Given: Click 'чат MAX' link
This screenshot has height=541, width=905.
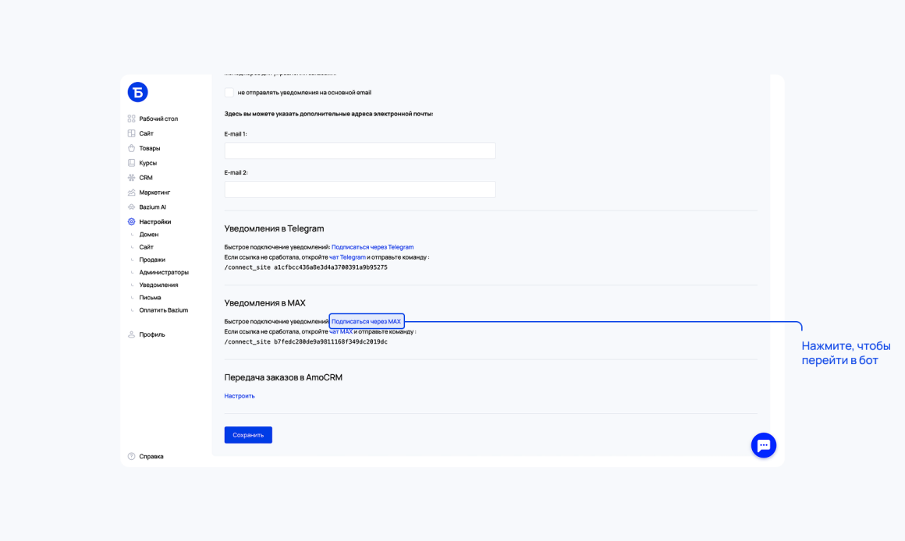Looking at the screenshot, I should [340, 331].
